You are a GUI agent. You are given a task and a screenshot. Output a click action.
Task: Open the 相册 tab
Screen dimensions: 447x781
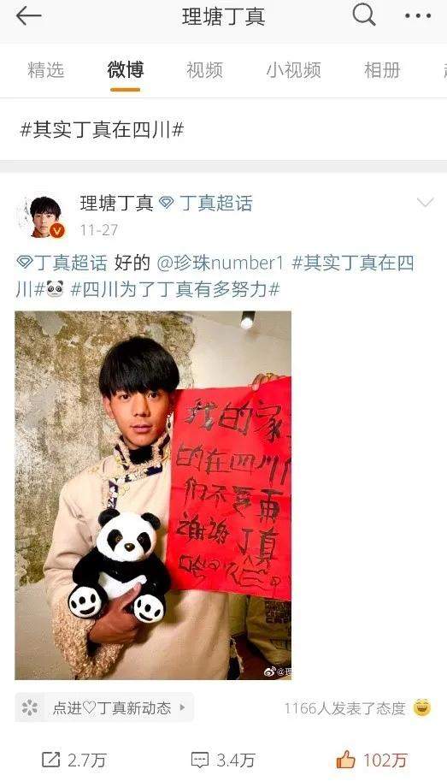click(x=382, y=70)
